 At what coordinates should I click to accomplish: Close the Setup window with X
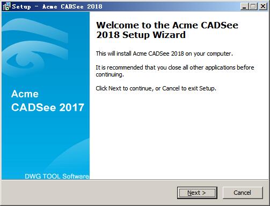tap(263, 6)
